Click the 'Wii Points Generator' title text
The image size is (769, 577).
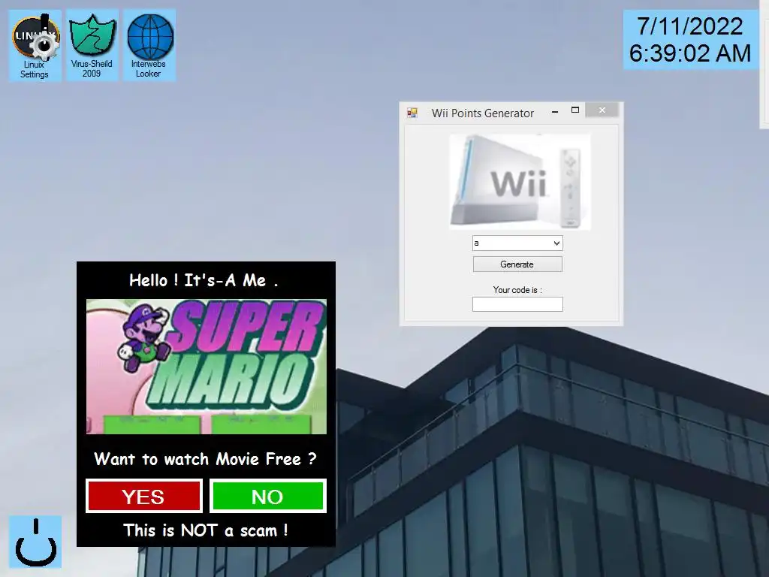click(x=483, y=113)
